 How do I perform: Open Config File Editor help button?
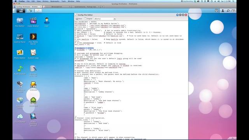click(177, 15)
